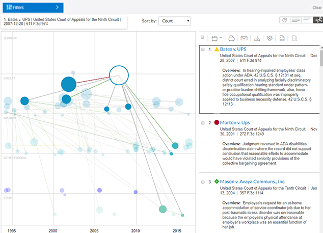Click the Clear filters link
This screenshot has height=233, width=323.
tap(317, 8)
